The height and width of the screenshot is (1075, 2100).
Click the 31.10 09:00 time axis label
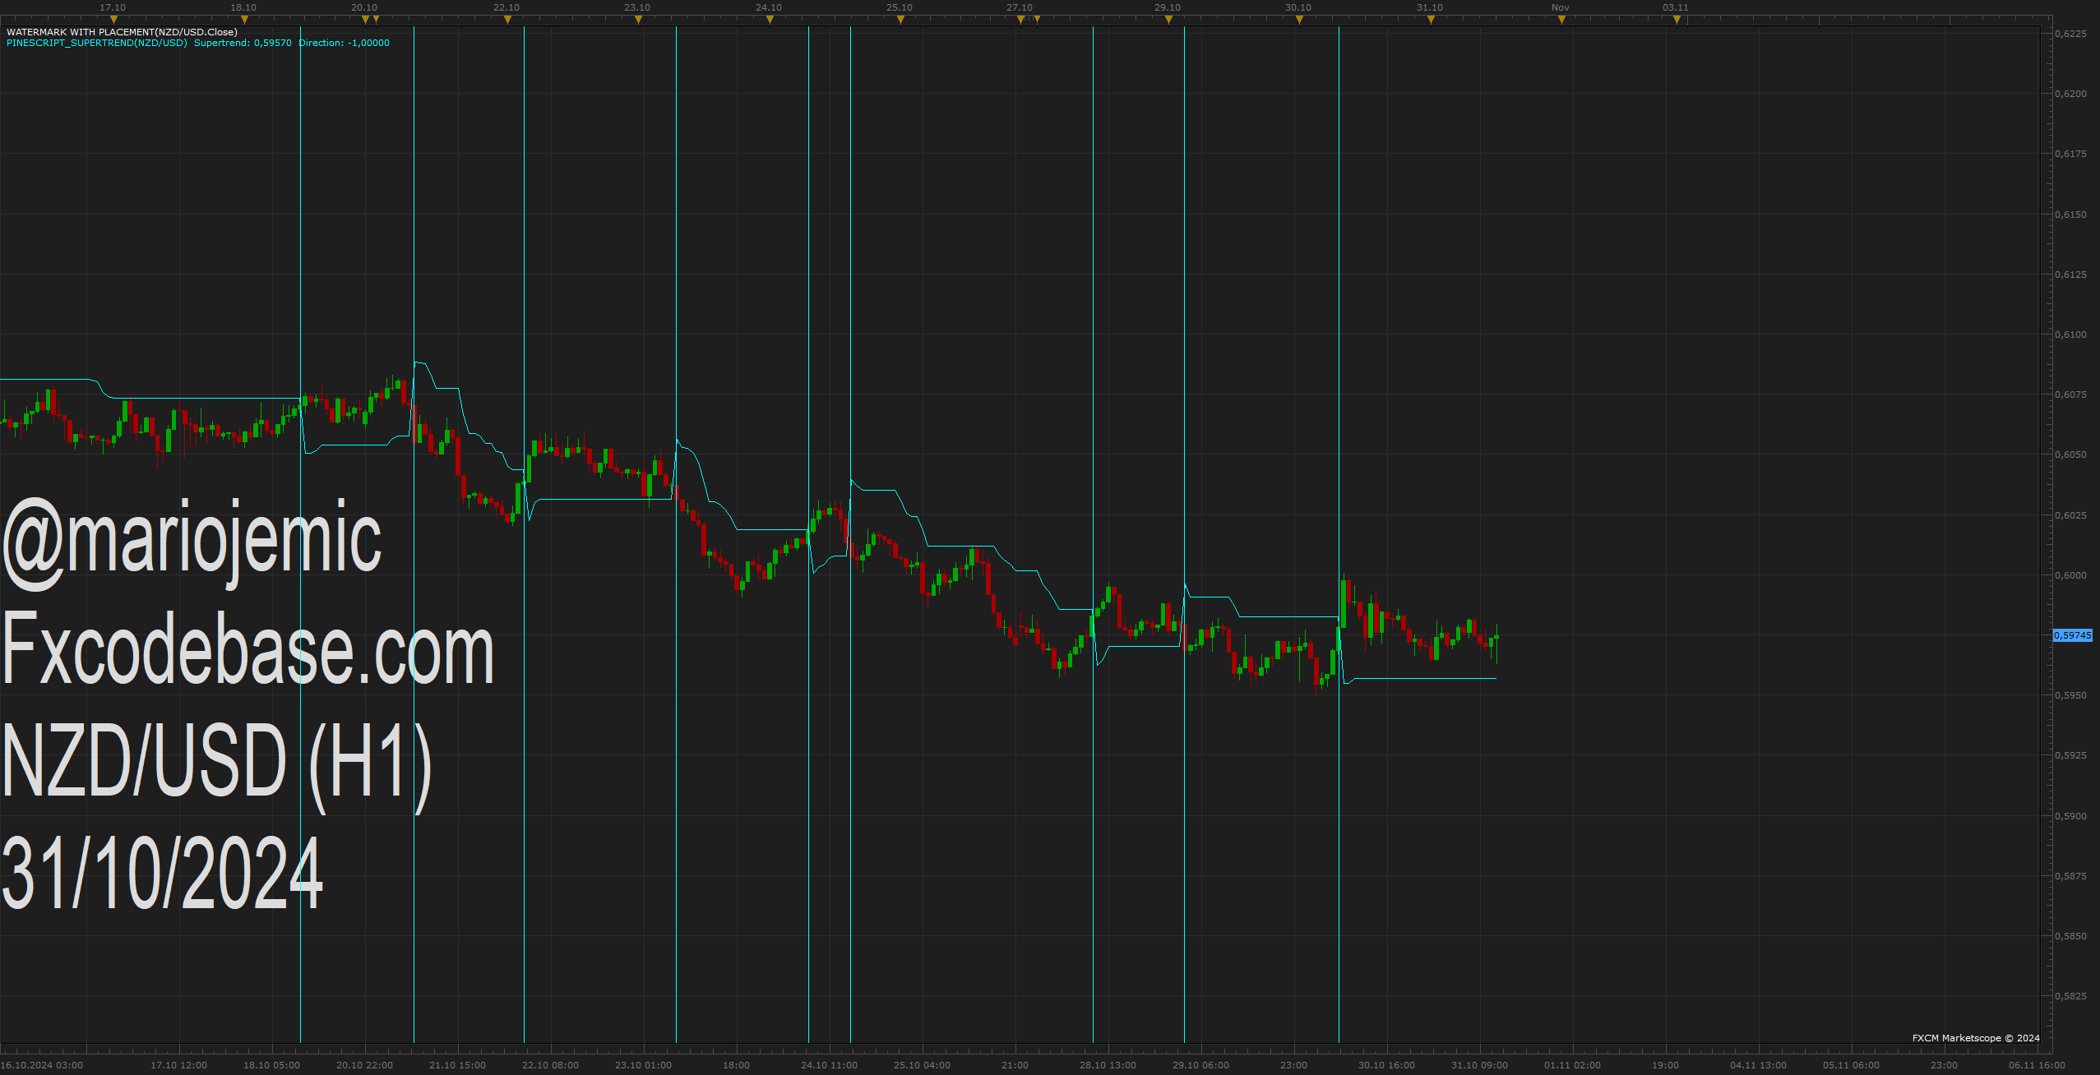[1479, 1065]
